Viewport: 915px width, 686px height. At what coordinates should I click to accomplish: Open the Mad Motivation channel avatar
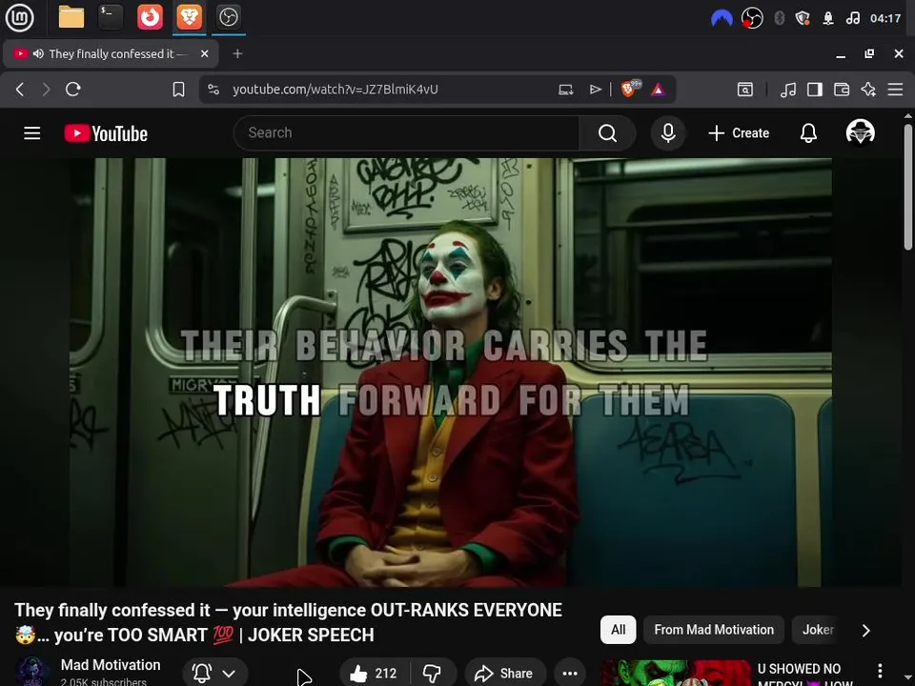pos(33,672)
